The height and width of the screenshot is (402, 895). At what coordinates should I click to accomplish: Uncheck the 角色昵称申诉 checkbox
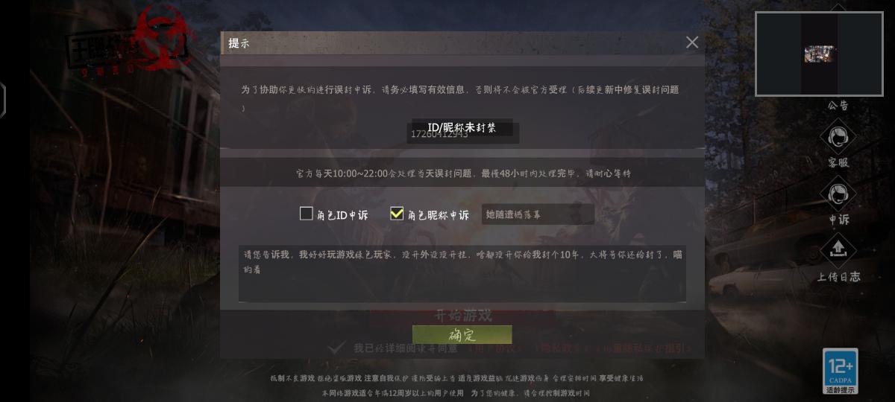397,214
